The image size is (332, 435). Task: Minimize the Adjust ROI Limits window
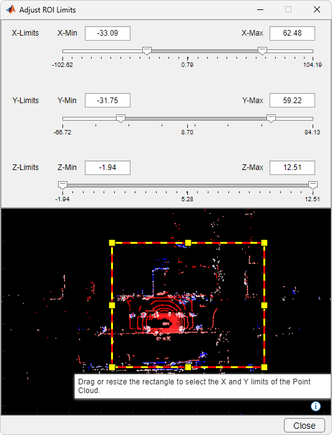pyautogui.click(x=260, y=10)
